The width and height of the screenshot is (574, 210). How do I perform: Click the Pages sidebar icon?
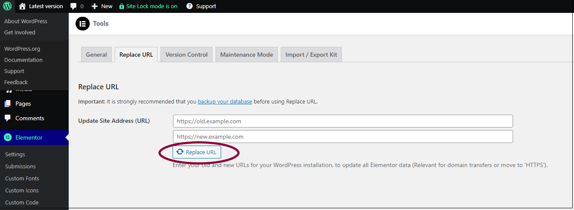click(7, 103)
